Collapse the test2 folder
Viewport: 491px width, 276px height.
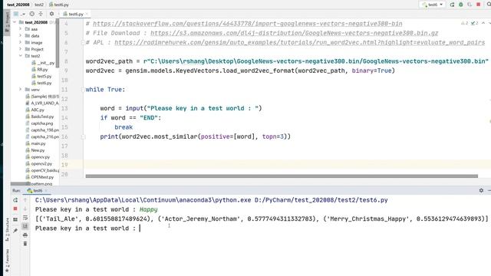(21, 56)
